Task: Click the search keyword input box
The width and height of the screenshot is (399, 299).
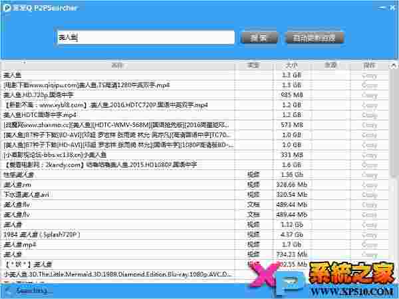Action: point(146,38)
